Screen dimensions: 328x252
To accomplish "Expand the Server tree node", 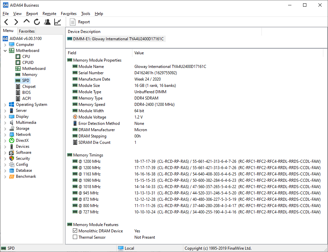I will click(5, 111).
